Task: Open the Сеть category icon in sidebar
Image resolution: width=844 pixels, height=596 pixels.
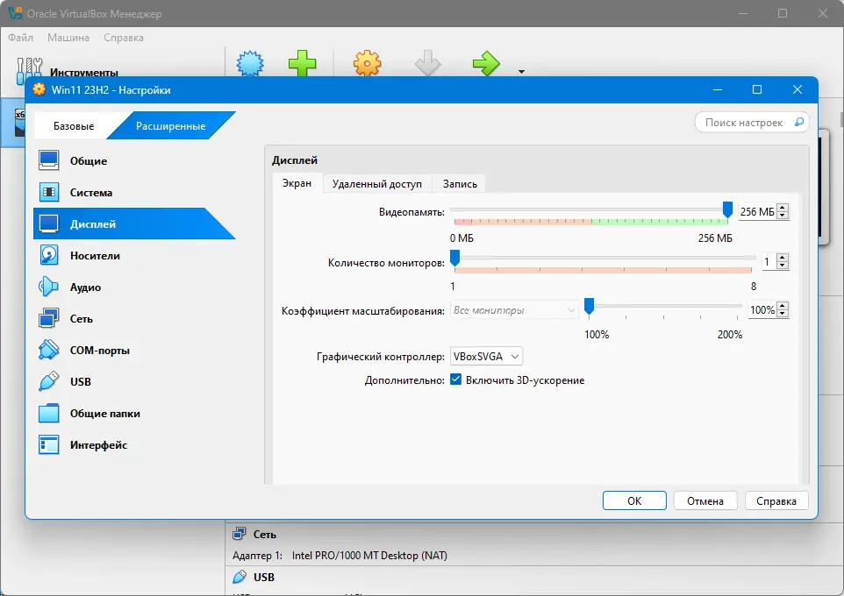Action: pyautogui.click(x=48, y=318)
